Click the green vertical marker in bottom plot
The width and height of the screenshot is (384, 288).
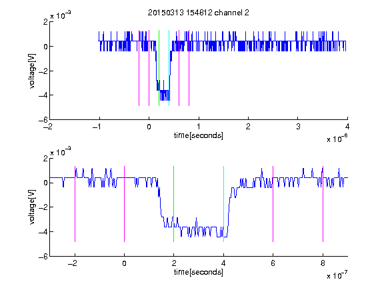coord(173,204)
